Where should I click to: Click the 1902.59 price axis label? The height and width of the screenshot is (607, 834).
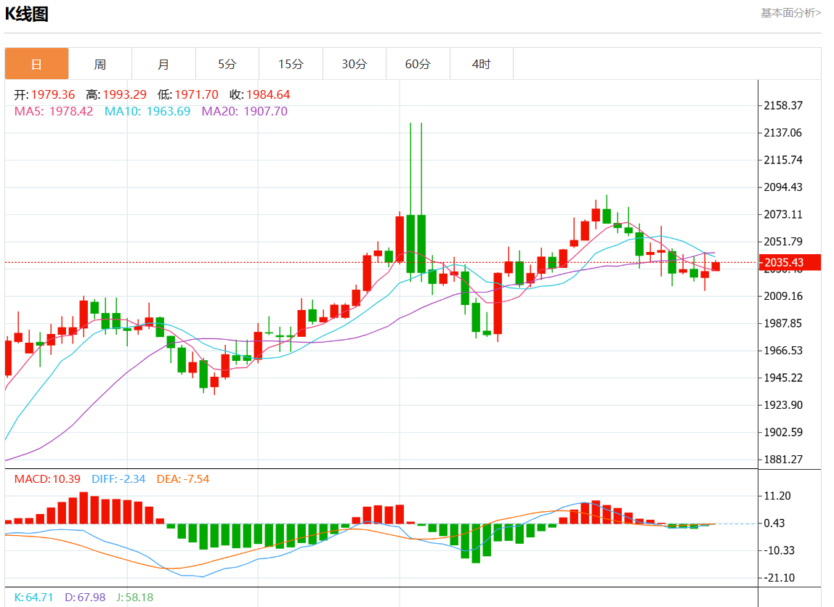(x=783, y=432)
